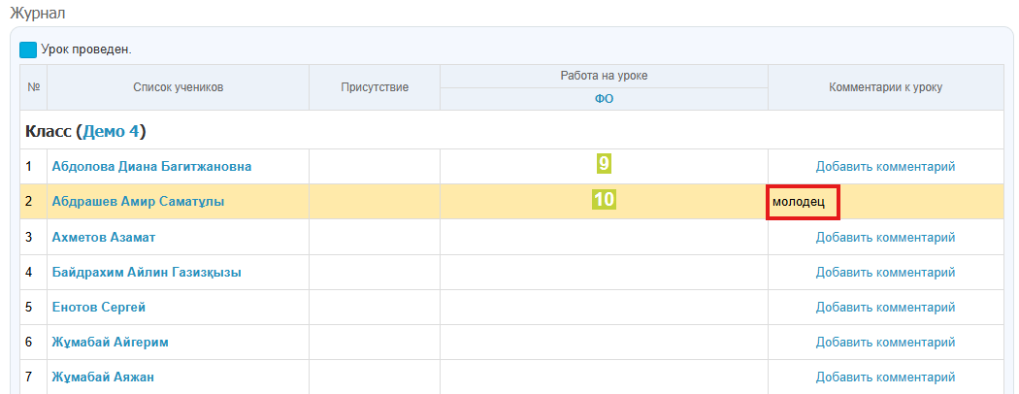Click the grade 9 badge for Абдолова Диана
This screenshot has height=394, width=1019.
point(604,164)
